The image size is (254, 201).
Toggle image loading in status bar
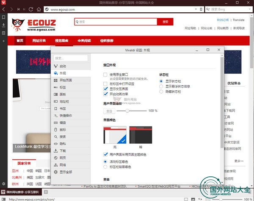click(x=193, y=199)
